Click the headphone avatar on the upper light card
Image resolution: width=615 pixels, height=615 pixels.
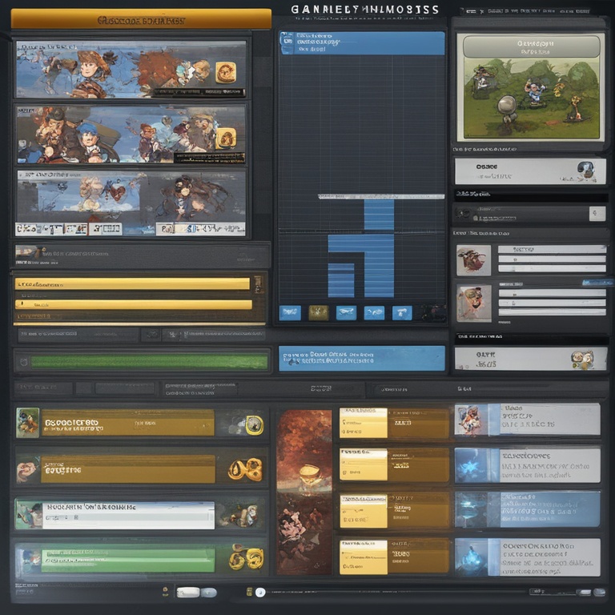pyautogui.click(x=587, y=171)
